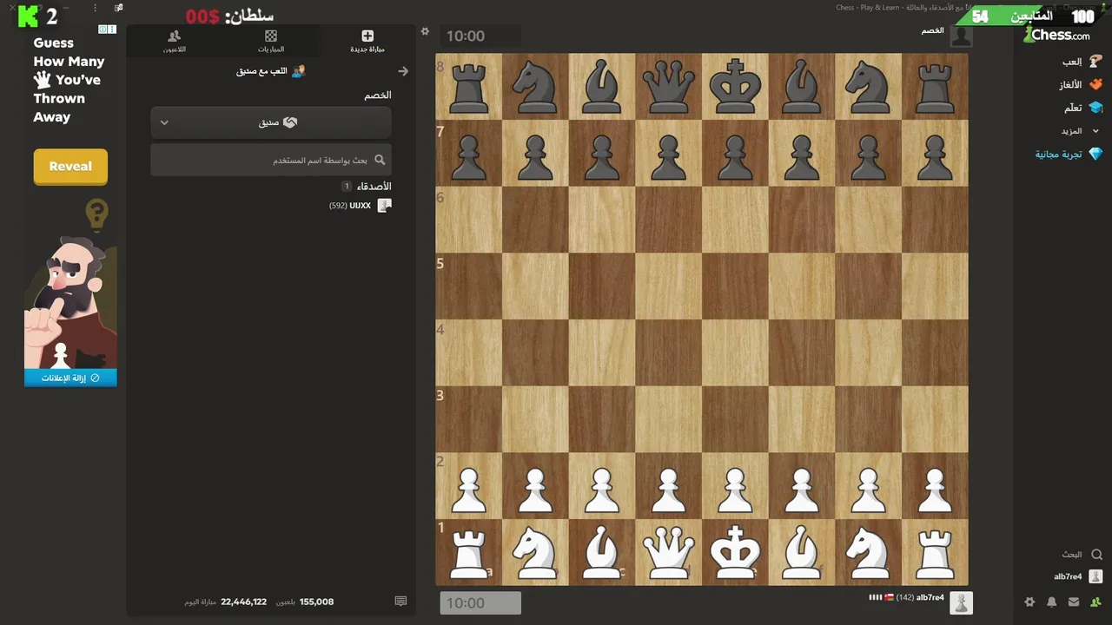Click the magnifier icon in username search
The height and width of the screenshot is (625, 1112).
click(x=380, y=160)
